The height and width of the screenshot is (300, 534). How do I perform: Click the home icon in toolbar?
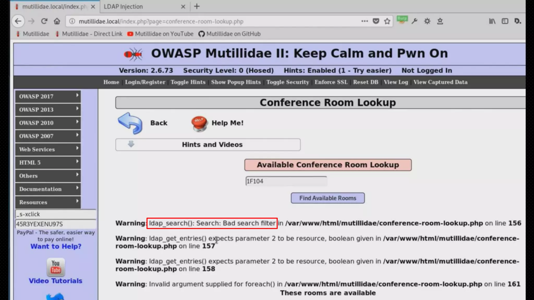pos(57,21)
